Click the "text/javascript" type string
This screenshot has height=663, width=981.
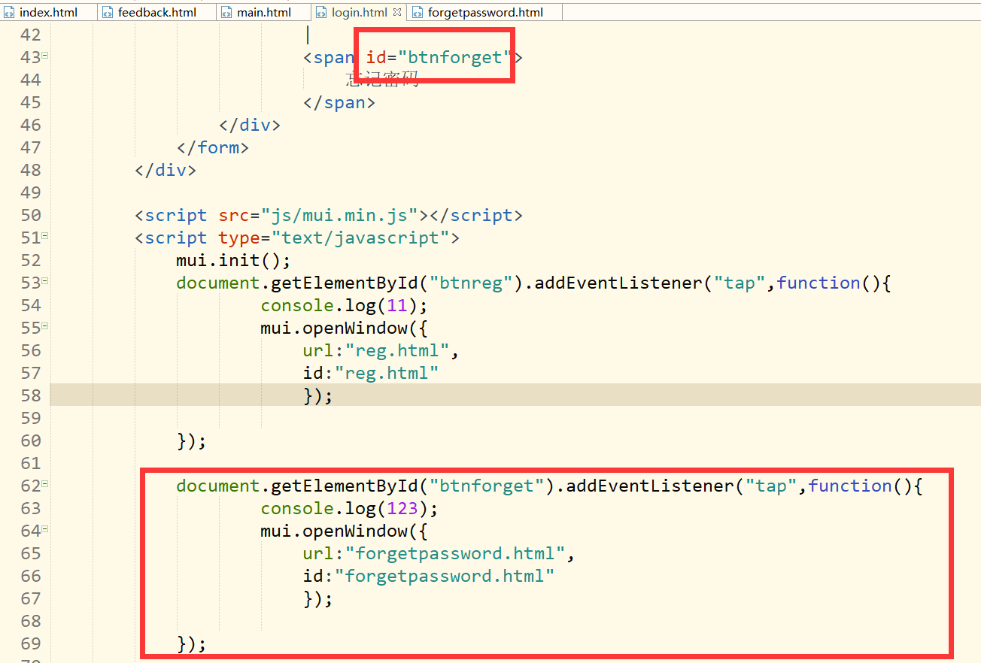point(360,238)
